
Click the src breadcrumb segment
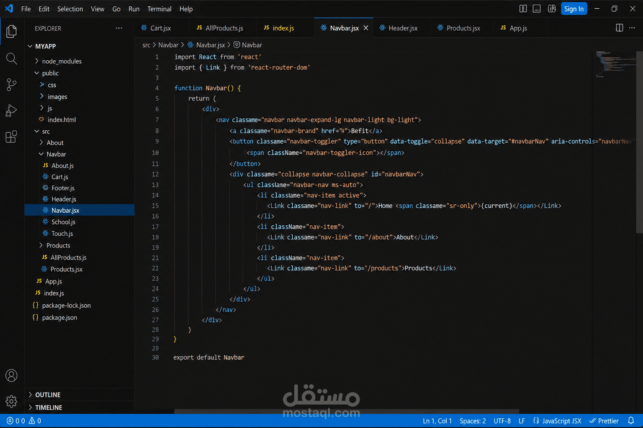[x=146, y=45]
